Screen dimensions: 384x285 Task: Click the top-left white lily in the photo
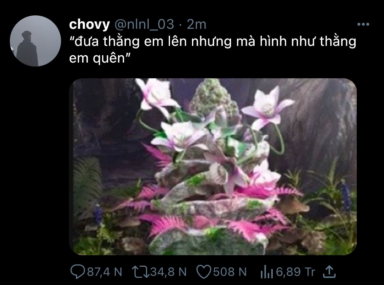tap(157, 96)
